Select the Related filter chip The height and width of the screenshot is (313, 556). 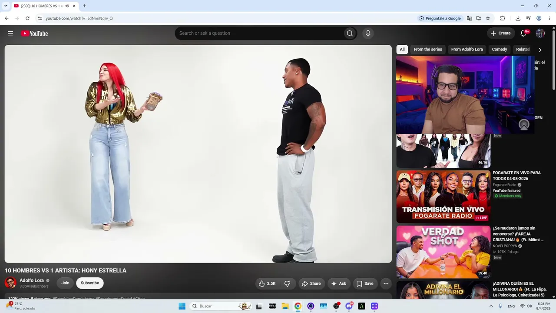(523, 50)
